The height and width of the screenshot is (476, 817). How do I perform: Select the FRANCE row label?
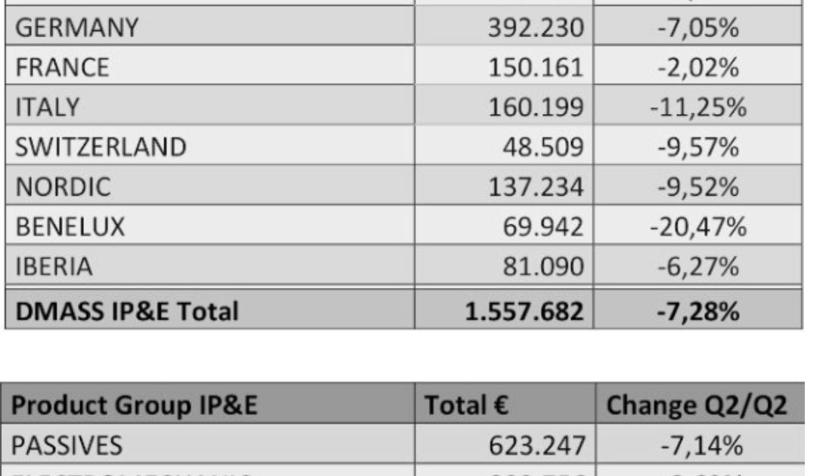point(62,67)
